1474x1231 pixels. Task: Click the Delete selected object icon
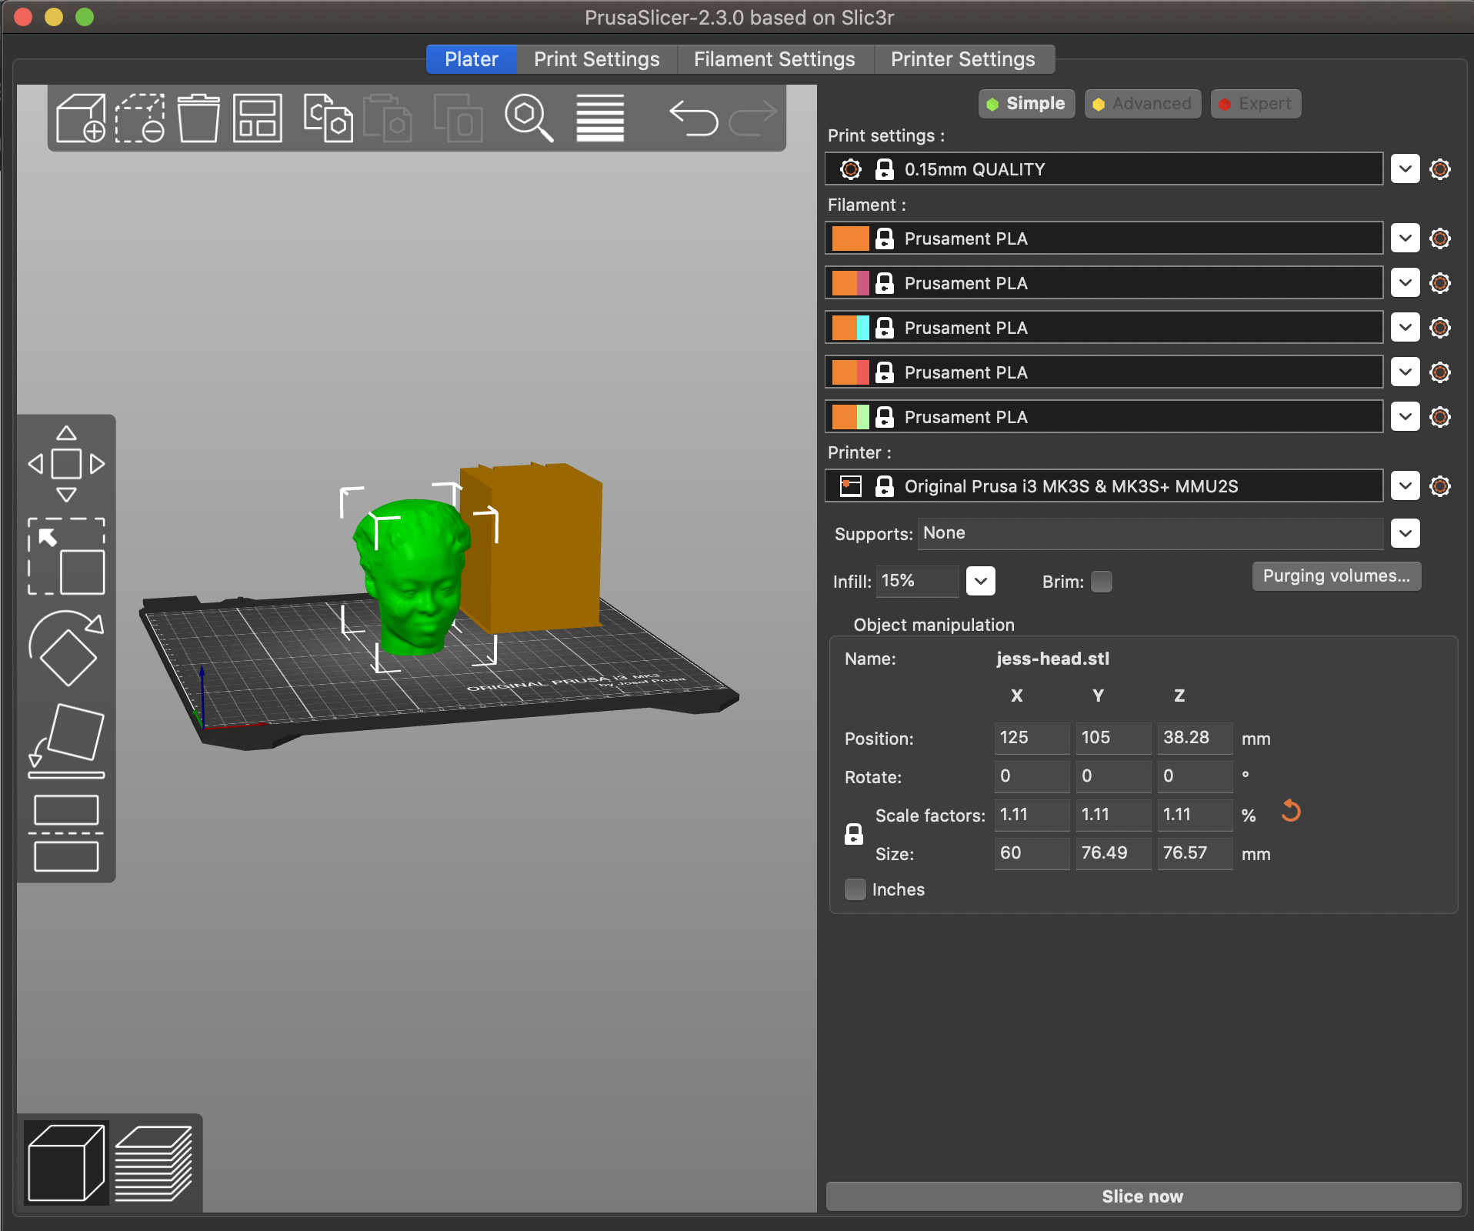(140, 118)
